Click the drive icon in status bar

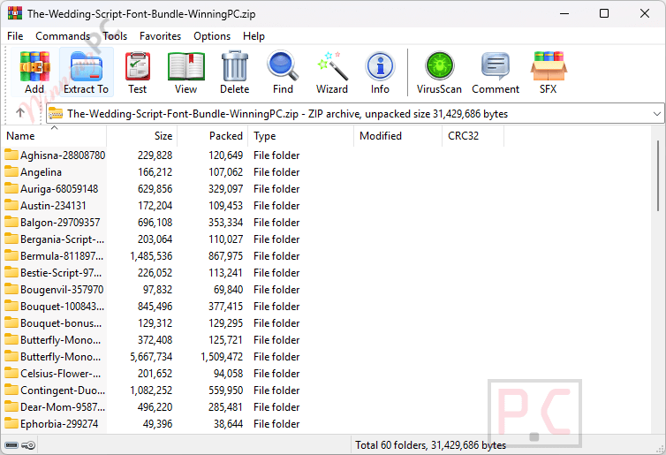11,445
